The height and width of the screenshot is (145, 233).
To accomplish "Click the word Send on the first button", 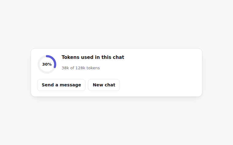I will coord(48,85).
